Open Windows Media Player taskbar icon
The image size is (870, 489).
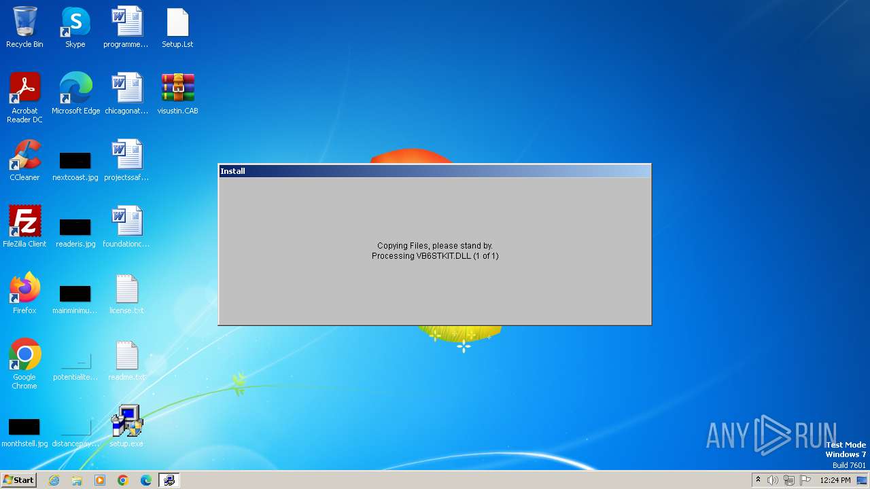[x=100, y=480]
